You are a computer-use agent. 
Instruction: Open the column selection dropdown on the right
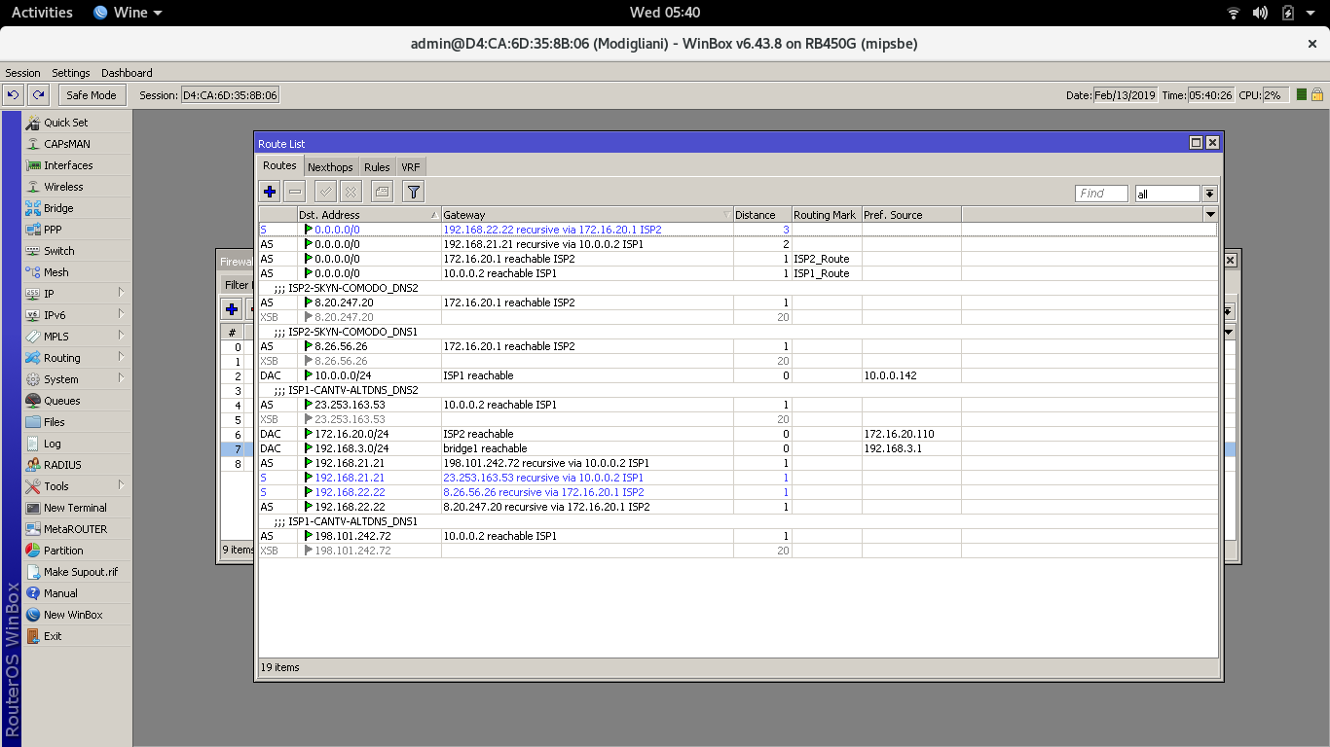[1210, 214]
